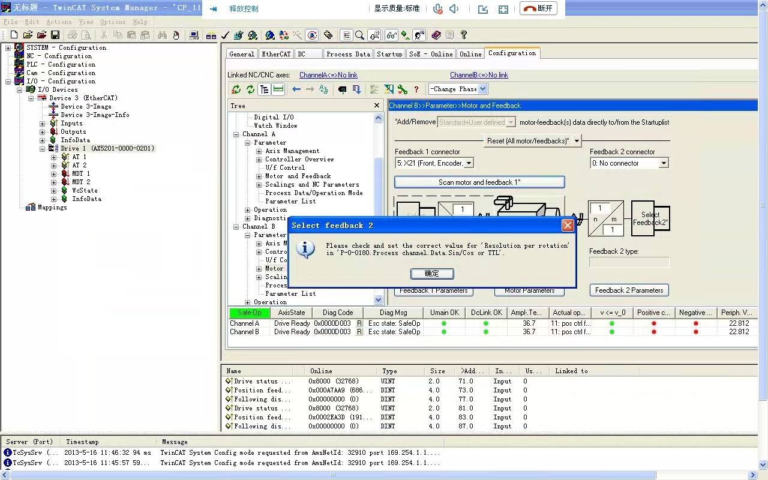Select Mappings in the left tree
This screenshot has height=480, width=768.
(52, 207)
